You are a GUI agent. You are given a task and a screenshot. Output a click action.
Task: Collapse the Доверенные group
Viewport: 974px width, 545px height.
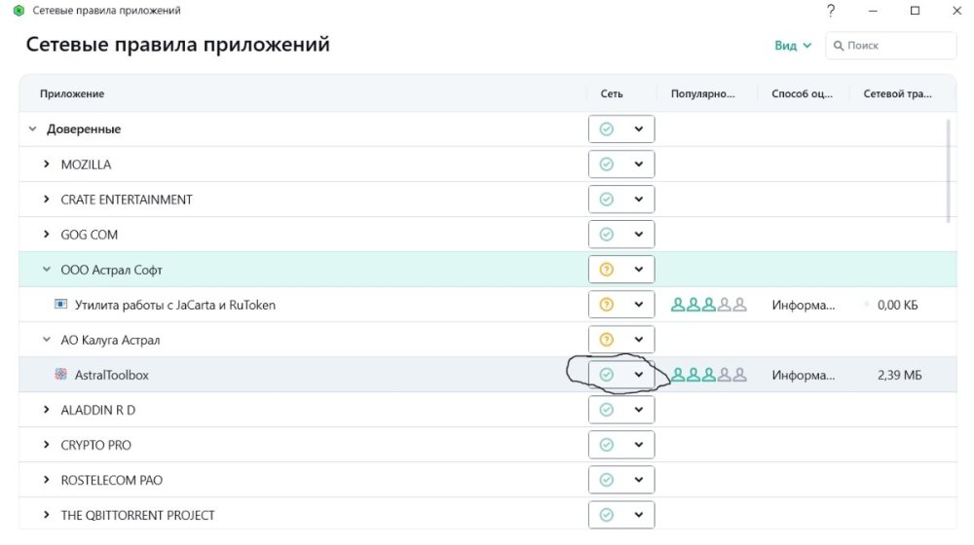(32, 129)
